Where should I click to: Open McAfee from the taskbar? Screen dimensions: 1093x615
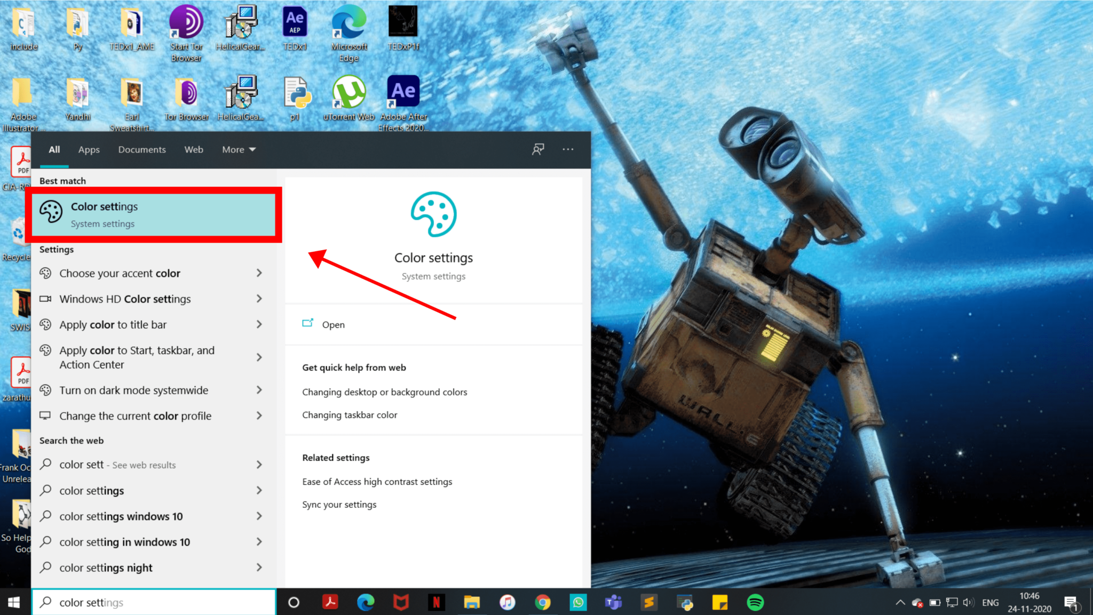pyautogui.click(x=401, y=603)
